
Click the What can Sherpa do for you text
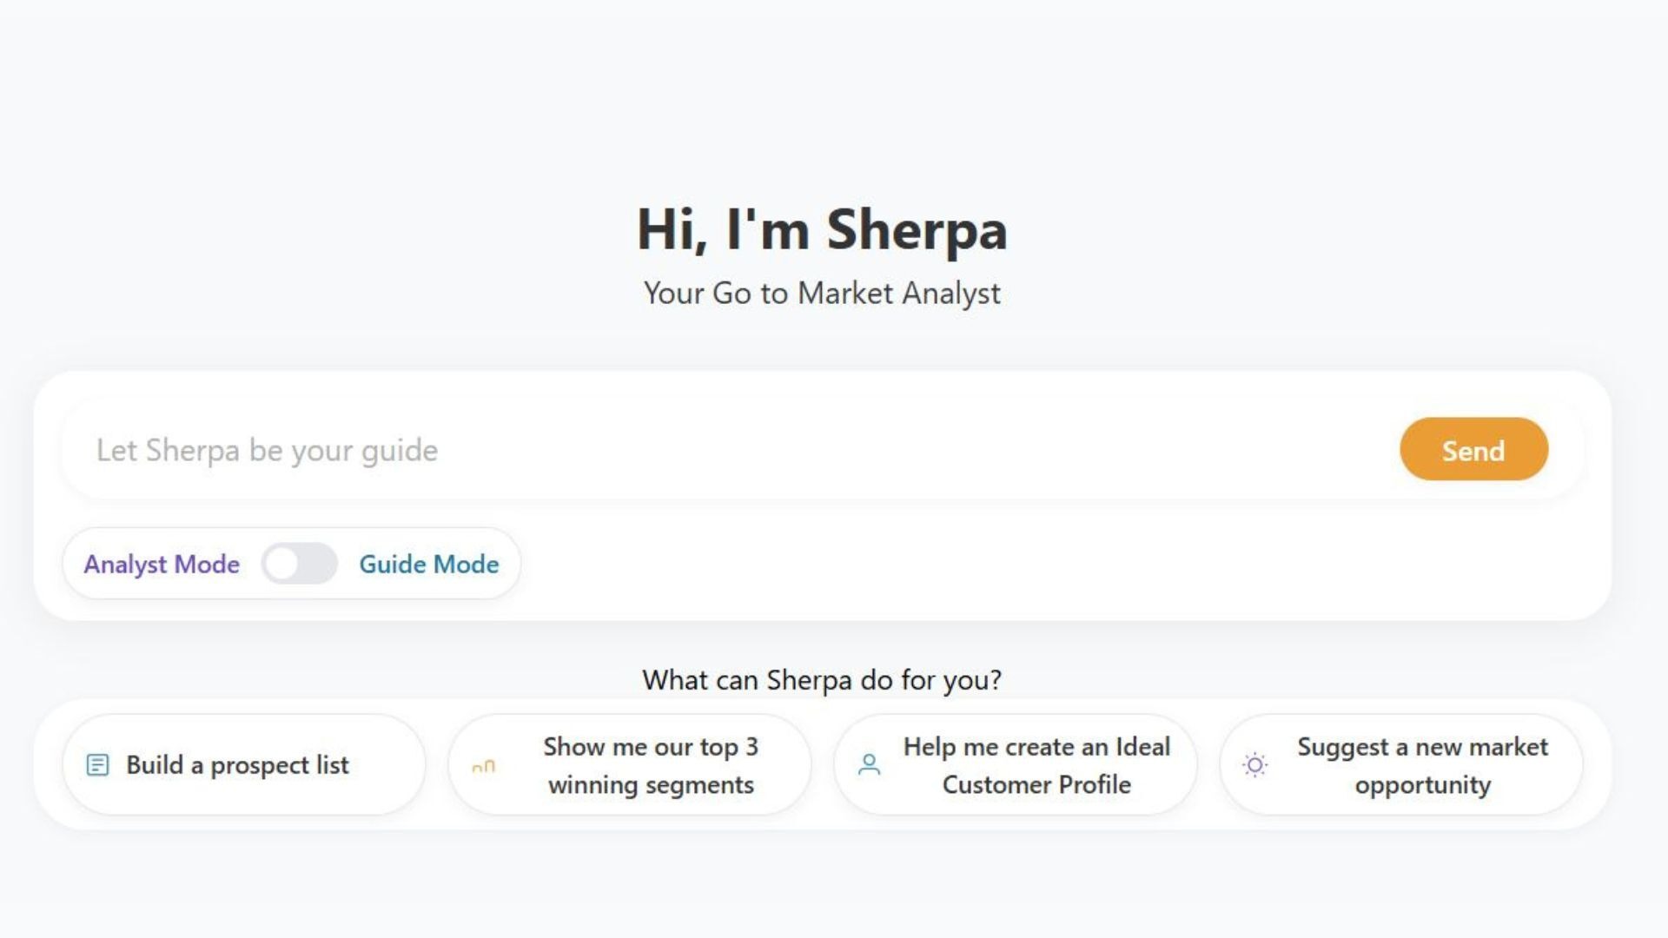coord(822,681)
